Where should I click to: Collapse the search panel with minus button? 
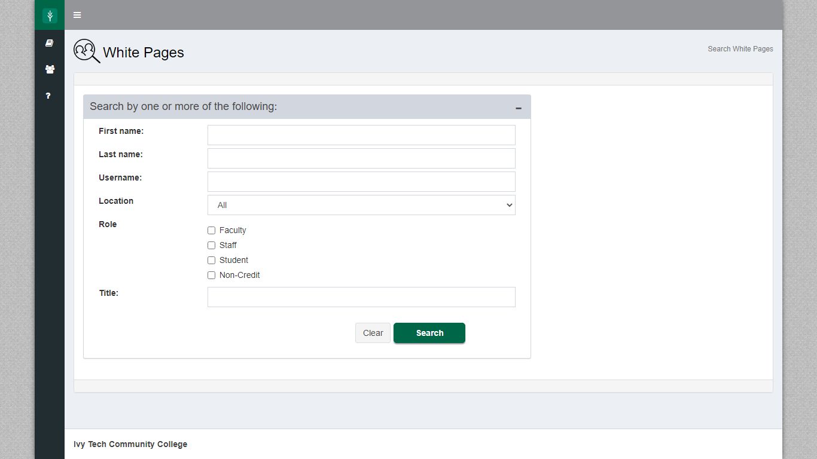click(x=519, y=108)
